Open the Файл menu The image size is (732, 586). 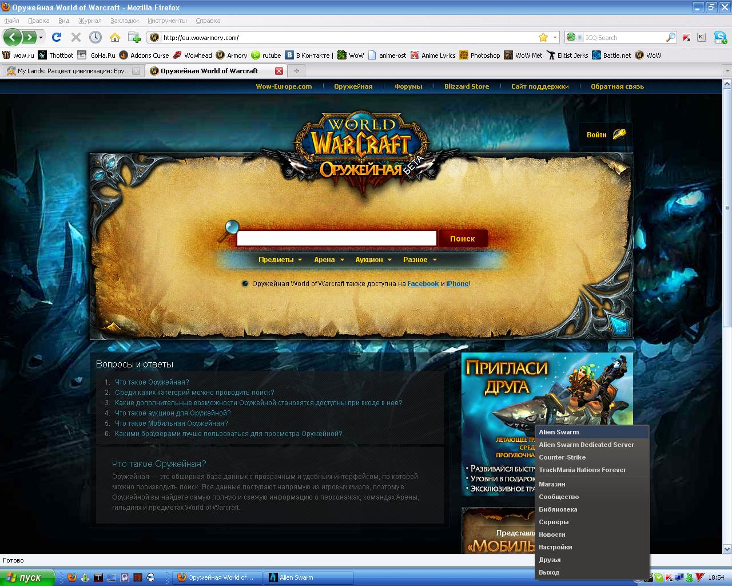[11, 21]
